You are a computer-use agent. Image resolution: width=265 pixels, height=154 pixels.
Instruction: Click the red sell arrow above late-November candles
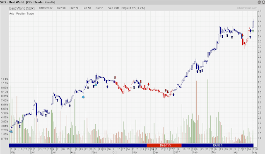[x=148, y=84]
